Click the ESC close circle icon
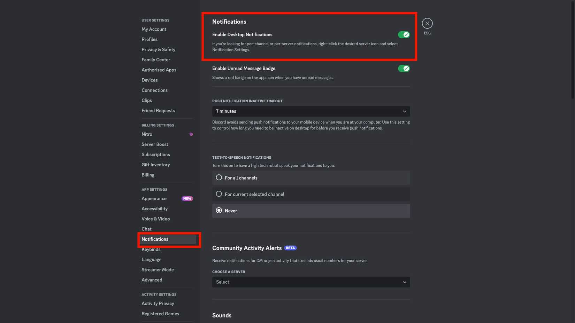 point(427,23)
